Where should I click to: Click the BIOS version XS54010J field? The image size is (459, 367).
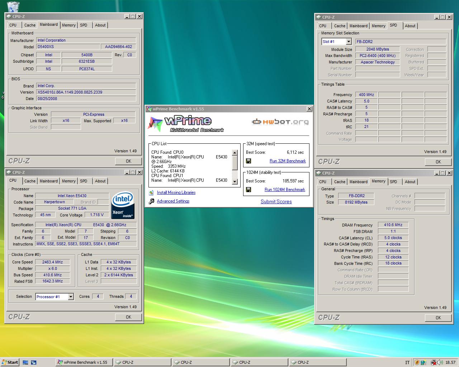point(86,92)
